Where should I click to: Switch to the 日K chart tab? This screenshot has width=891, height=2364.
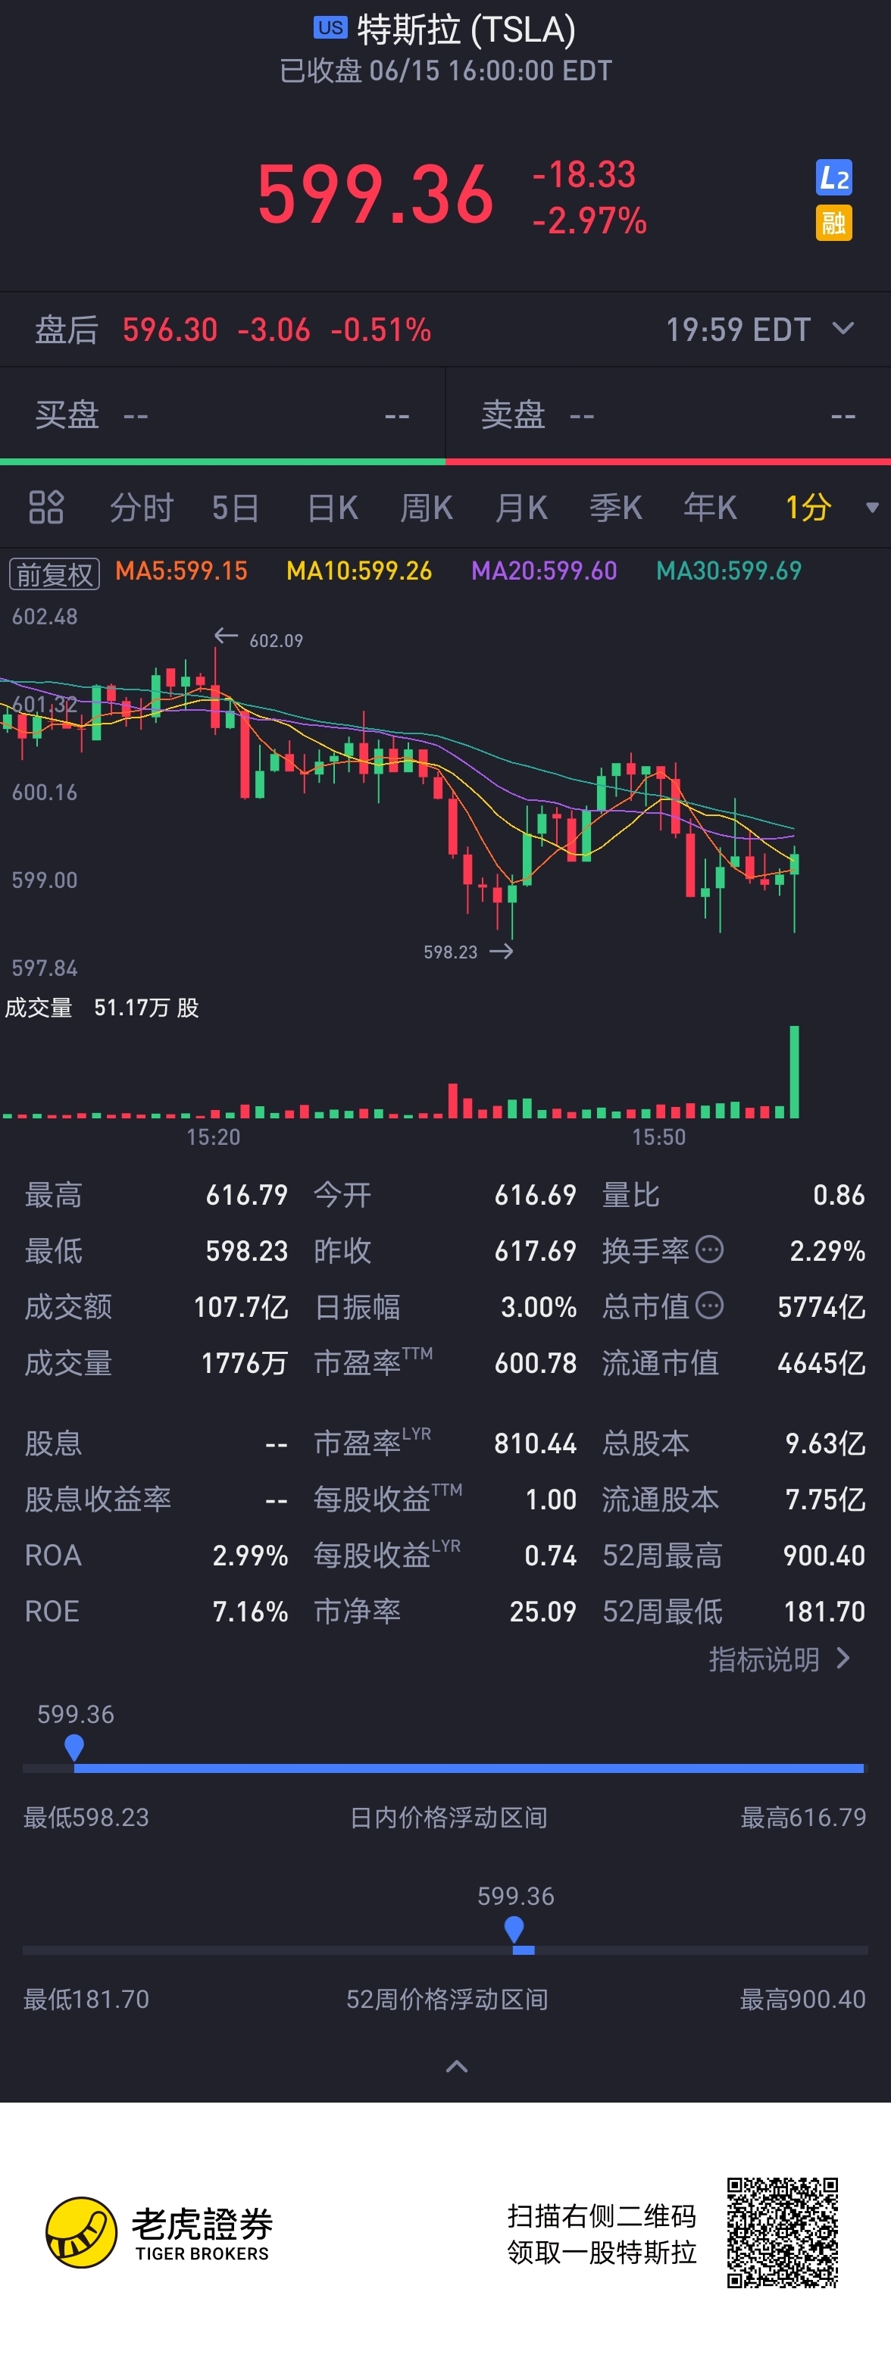pyautogui.click(x=332, y=508)
